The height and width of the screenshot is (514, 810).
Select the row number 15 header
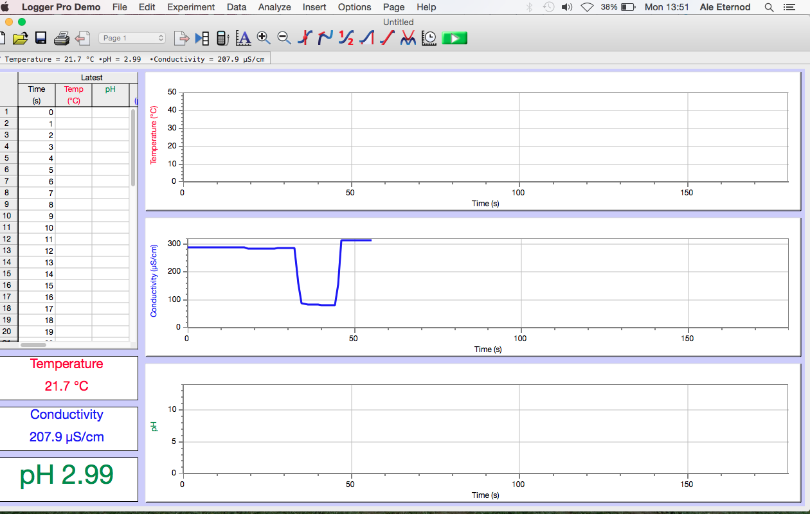7,274
